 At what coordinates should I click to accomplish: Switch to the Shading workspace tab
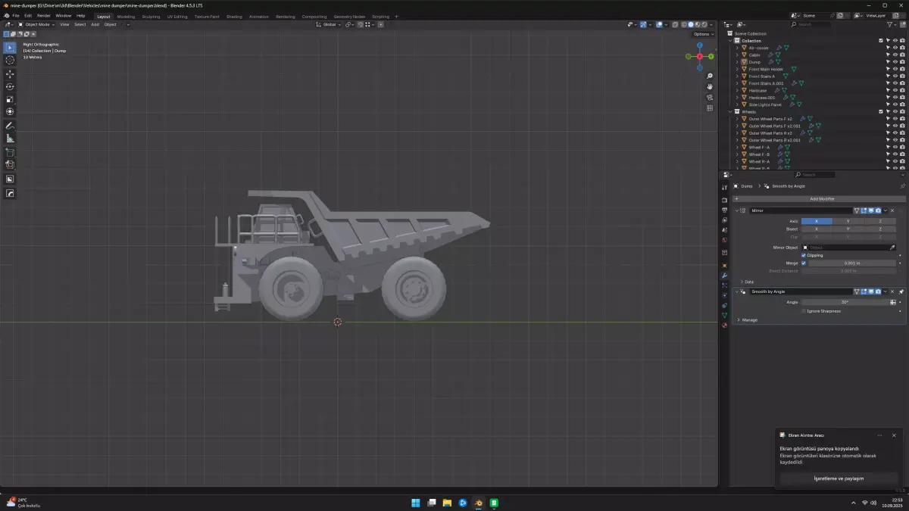click(234, 16)
